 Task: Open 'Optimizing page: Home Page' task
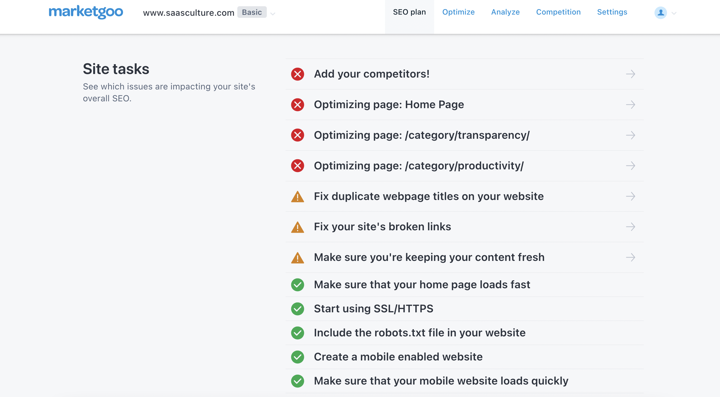(x=465, y=105)
